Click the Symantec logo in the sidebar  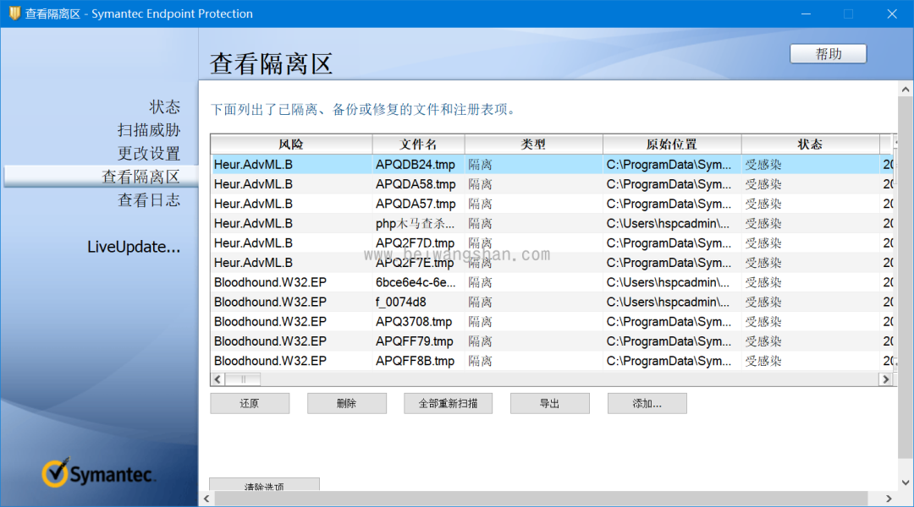click(x=98, y=472)
